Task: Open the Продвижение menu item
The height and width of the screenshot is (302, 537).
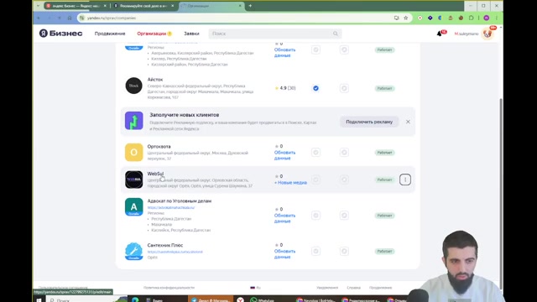Action: (x=110, y=34)
